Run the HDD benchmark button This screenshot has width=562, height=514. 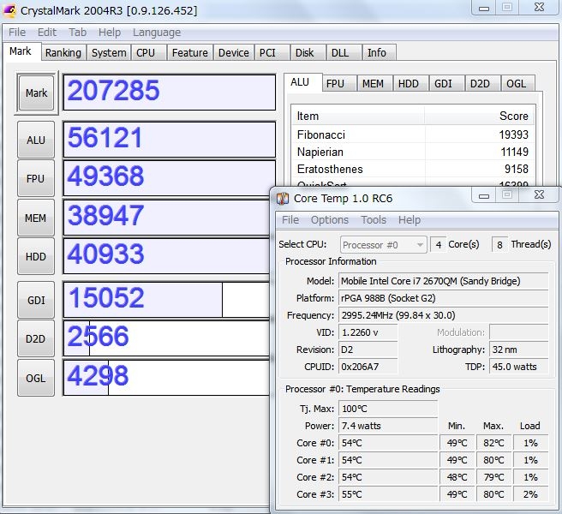tap(36, 256)
